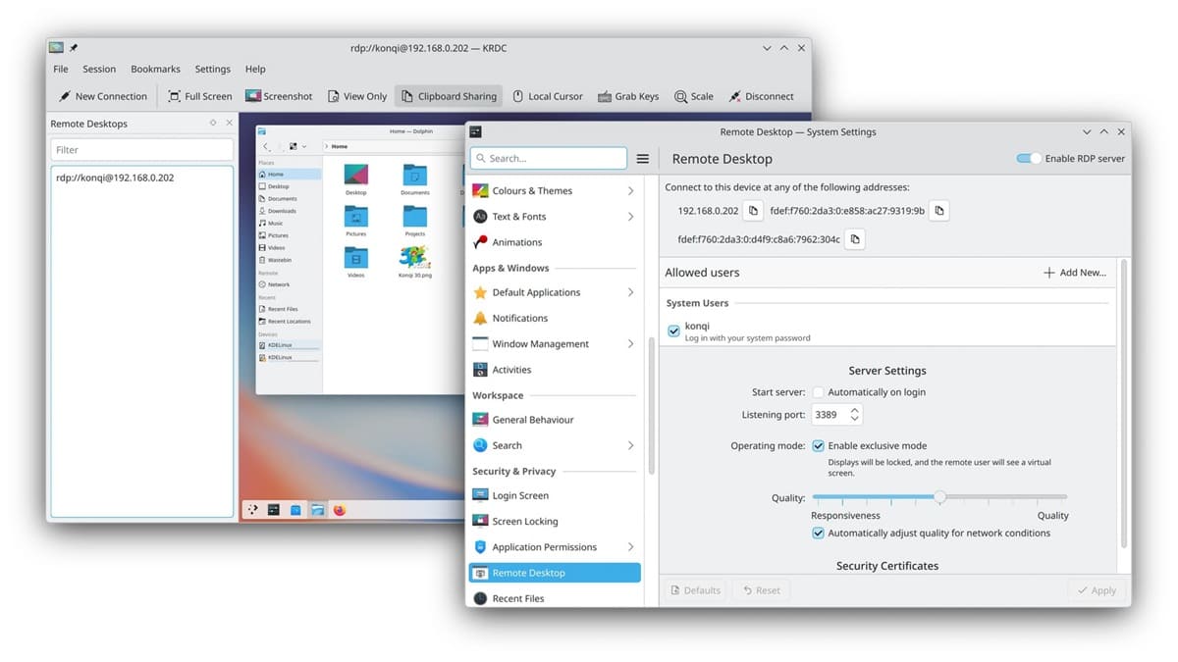Start a New Connection in KRDC

tap(102, 96)
